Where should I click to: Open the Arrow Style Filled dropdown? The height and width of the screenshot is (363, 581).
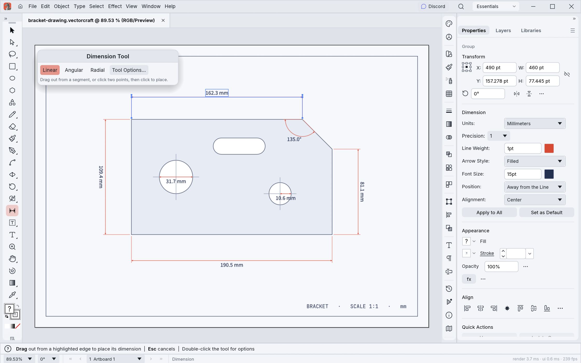click(x=535, y=161)
